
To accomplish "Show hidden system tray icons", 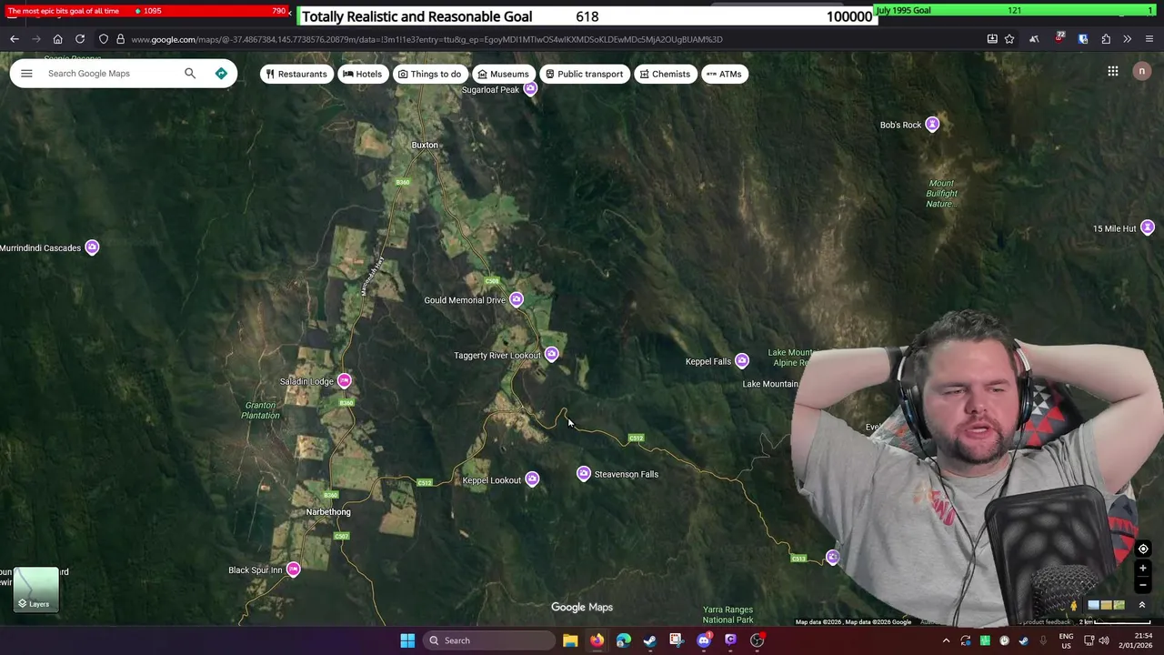I will pyautogui.click(x=946, y=640).
